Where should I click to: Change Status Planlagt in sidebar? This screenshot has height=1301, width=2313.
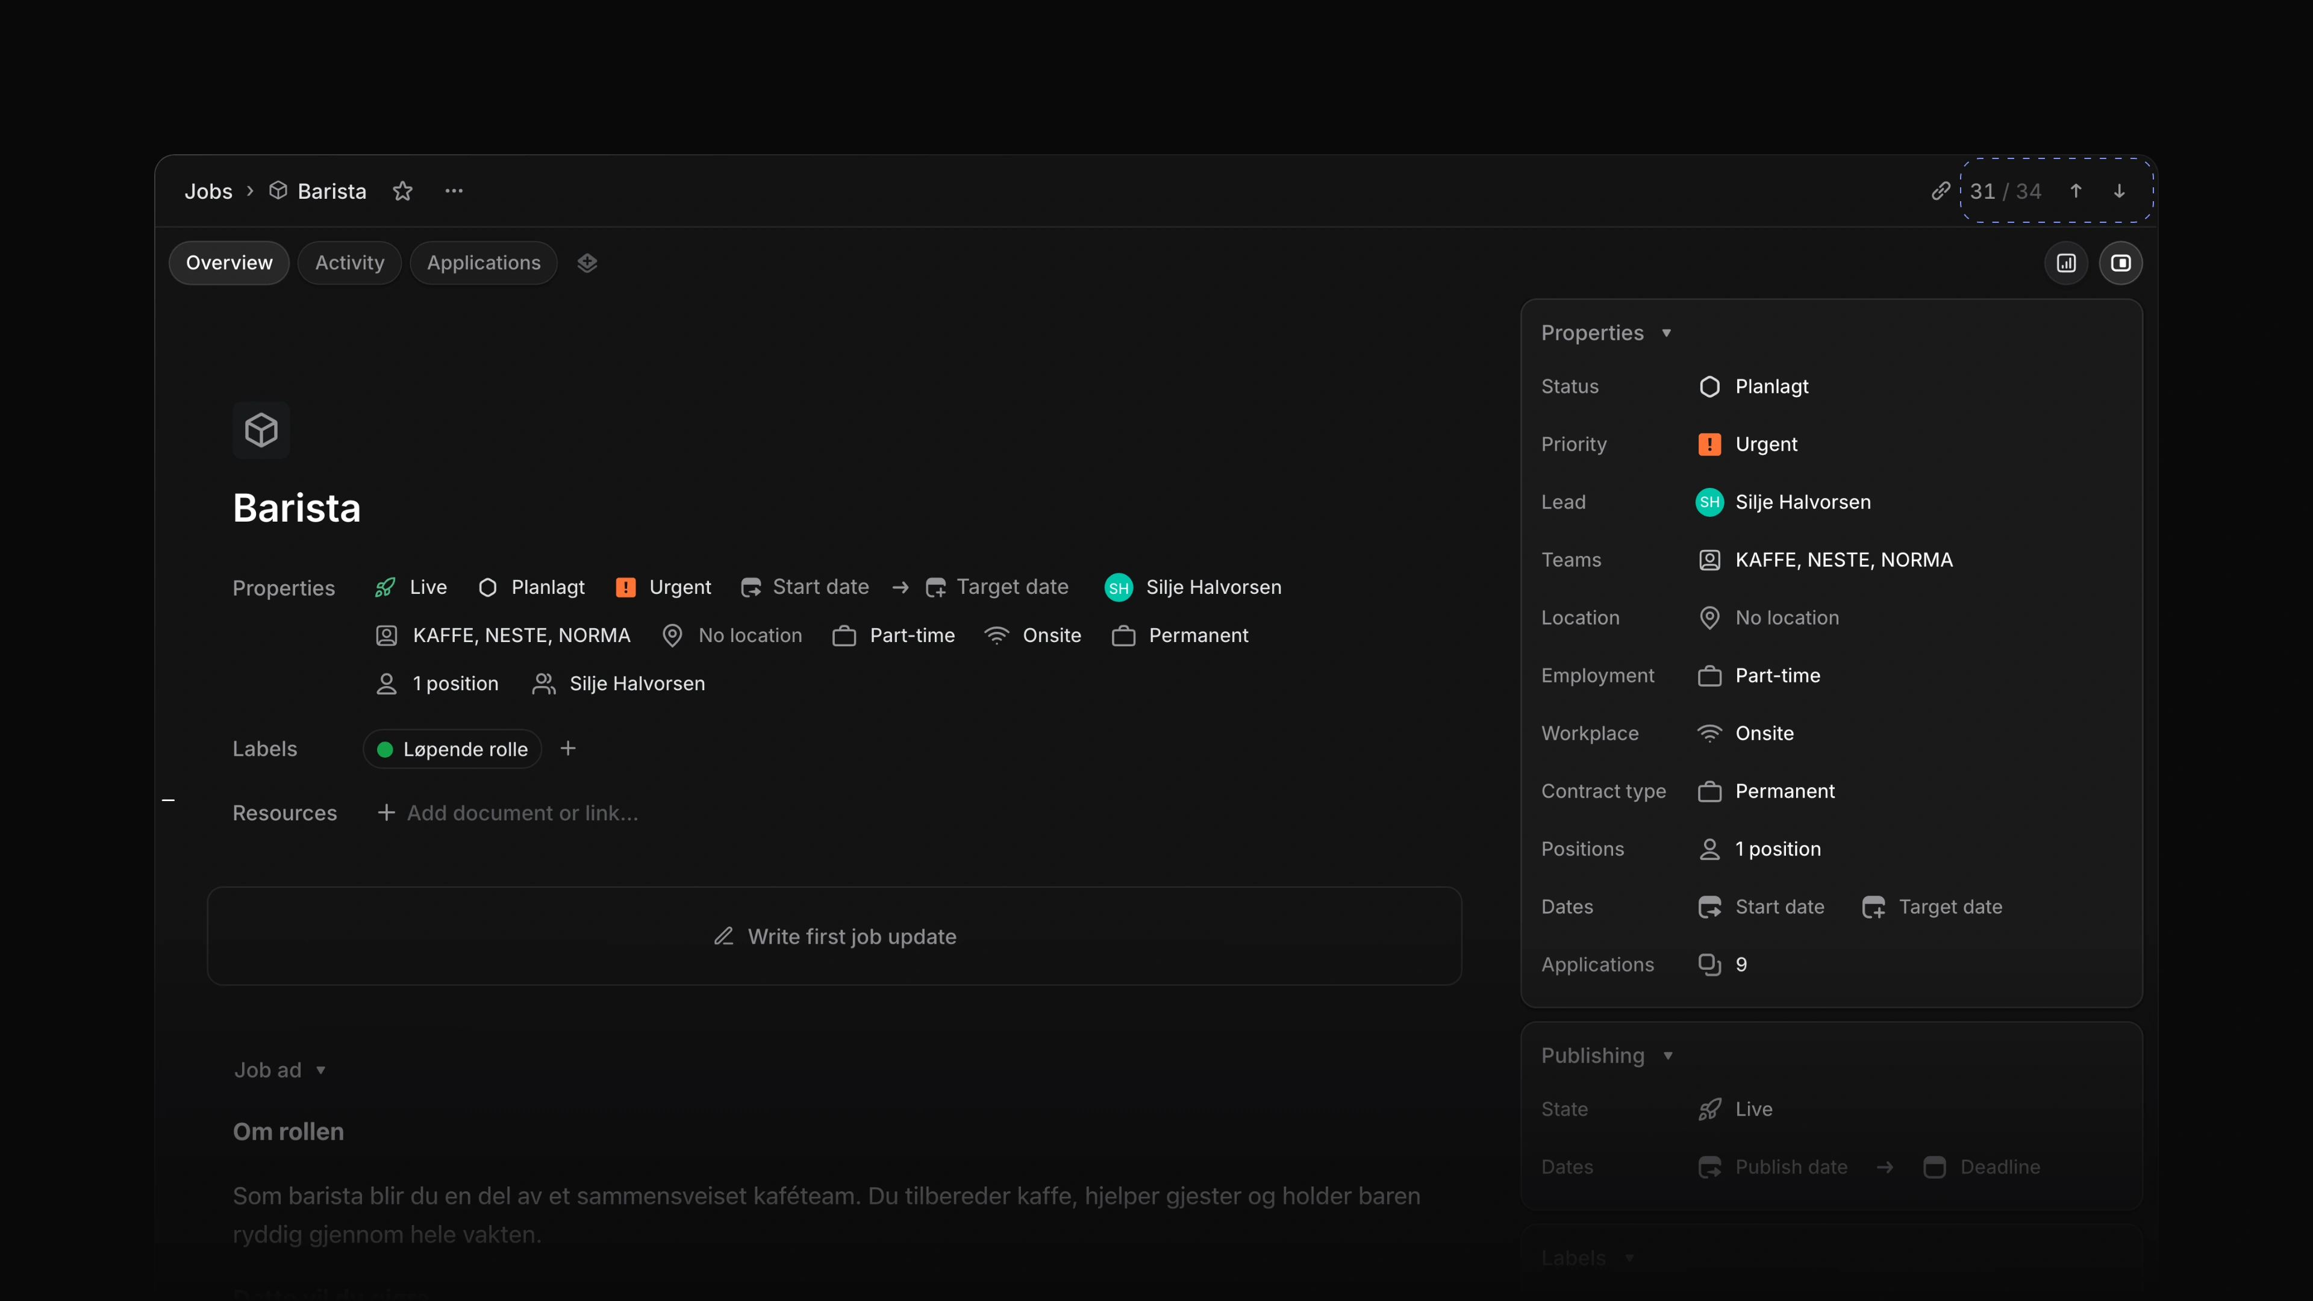tap(1753, 387)
